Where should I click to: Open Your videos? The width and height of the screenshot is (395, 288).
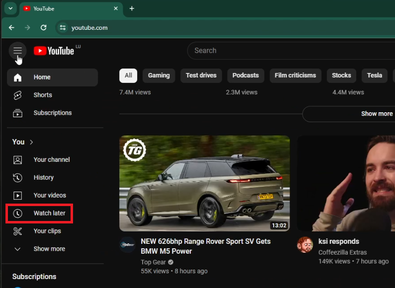point(50,195)
